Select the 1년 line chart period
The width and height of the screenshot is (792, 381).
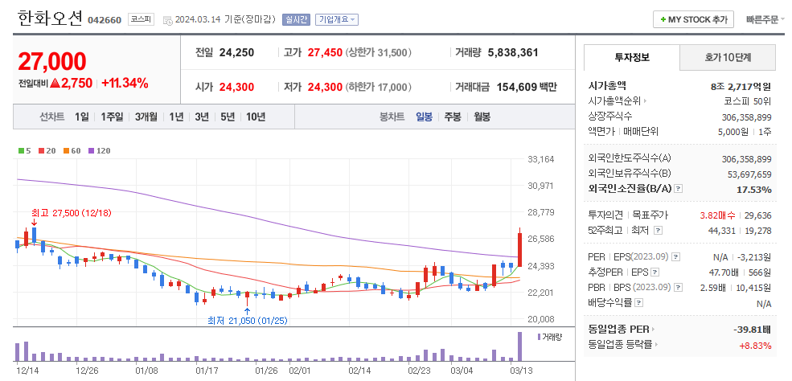click(x=176, y=117)
